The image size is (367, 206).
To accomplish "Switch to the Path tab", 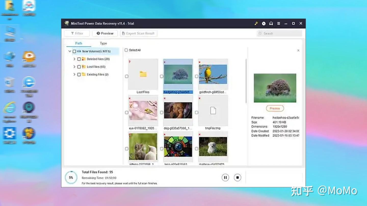I will [78, 43].
